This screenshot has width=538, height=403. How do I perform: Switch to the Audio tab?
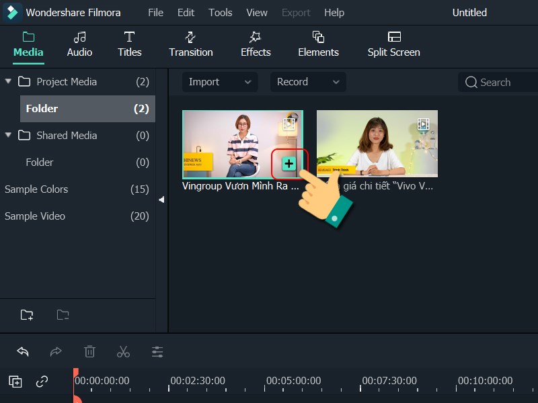(x=79, y=44)
